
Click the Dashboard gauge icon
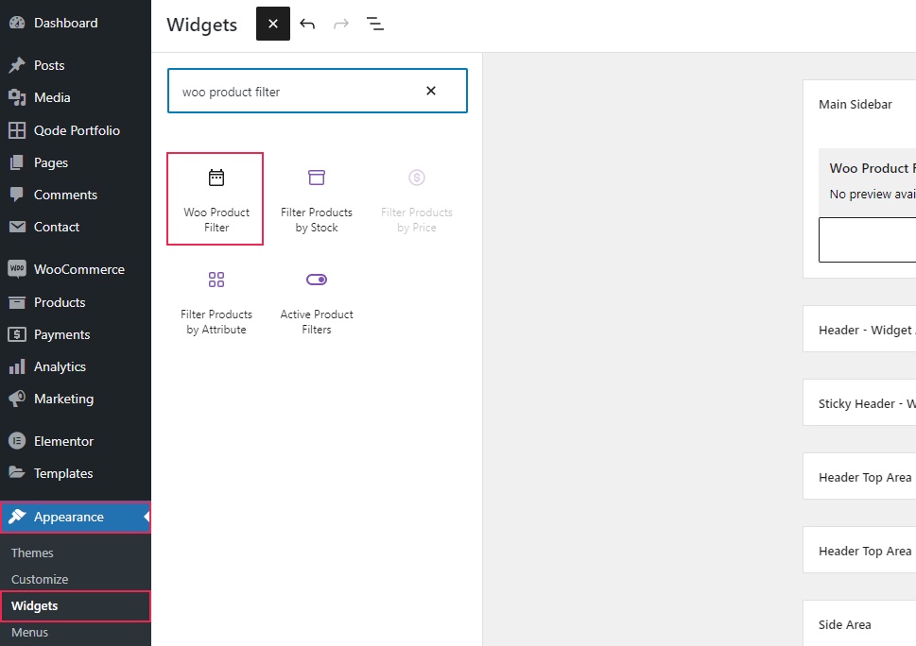pos(17,23)
